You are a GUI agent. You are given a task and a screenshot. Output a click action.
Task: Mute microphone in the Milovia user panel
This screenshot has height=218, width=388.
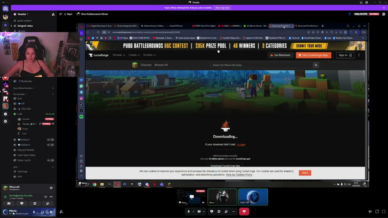coord(34,212)
